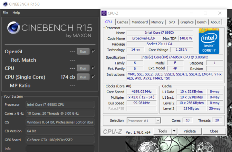Expand the Tools dropdown arrow in CPU-Z
Screen dimensions: 232x152
click(174, 131)
